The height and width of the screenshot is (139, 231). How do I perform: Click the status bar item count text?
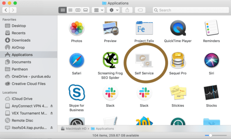pos(115,135)
